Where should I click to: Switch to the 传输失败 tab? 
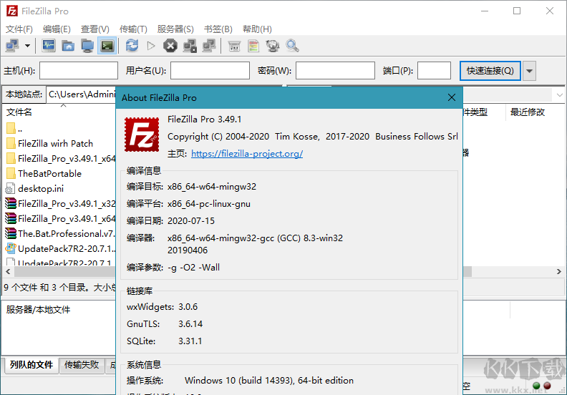(x=82, y=365)
